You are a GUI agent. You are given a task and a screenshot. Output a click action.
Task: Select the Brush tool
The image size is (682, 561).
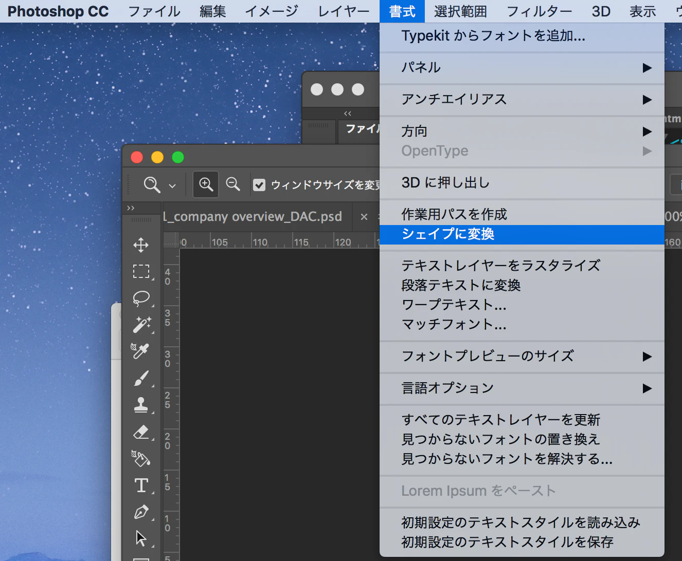click(x=141, y=378)
